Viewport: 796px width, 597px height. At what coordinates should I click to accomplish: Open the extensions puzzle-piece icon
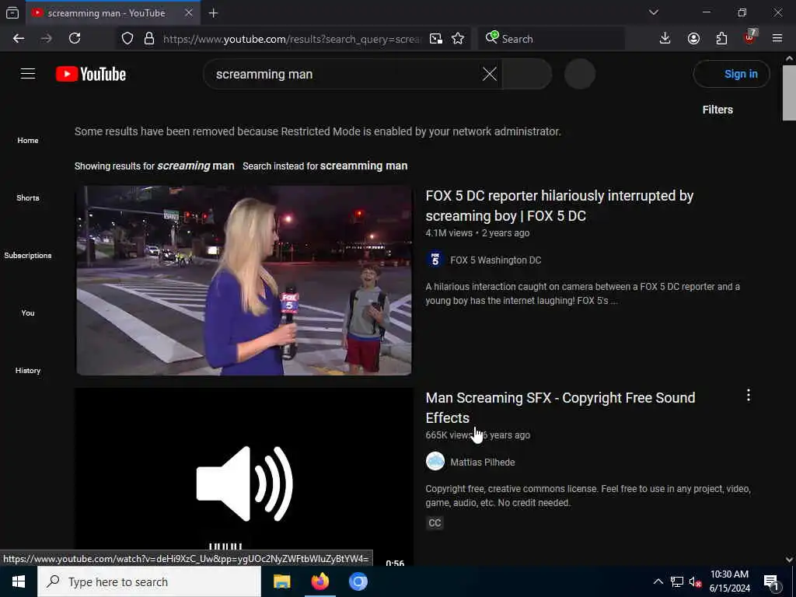click(x=721, y=39)
